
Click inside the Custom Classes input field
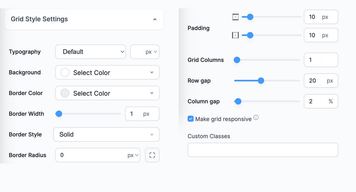(263, 150)
